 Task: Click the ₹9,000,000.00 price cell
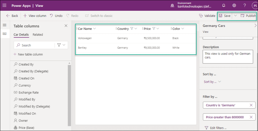pos(152,48)
